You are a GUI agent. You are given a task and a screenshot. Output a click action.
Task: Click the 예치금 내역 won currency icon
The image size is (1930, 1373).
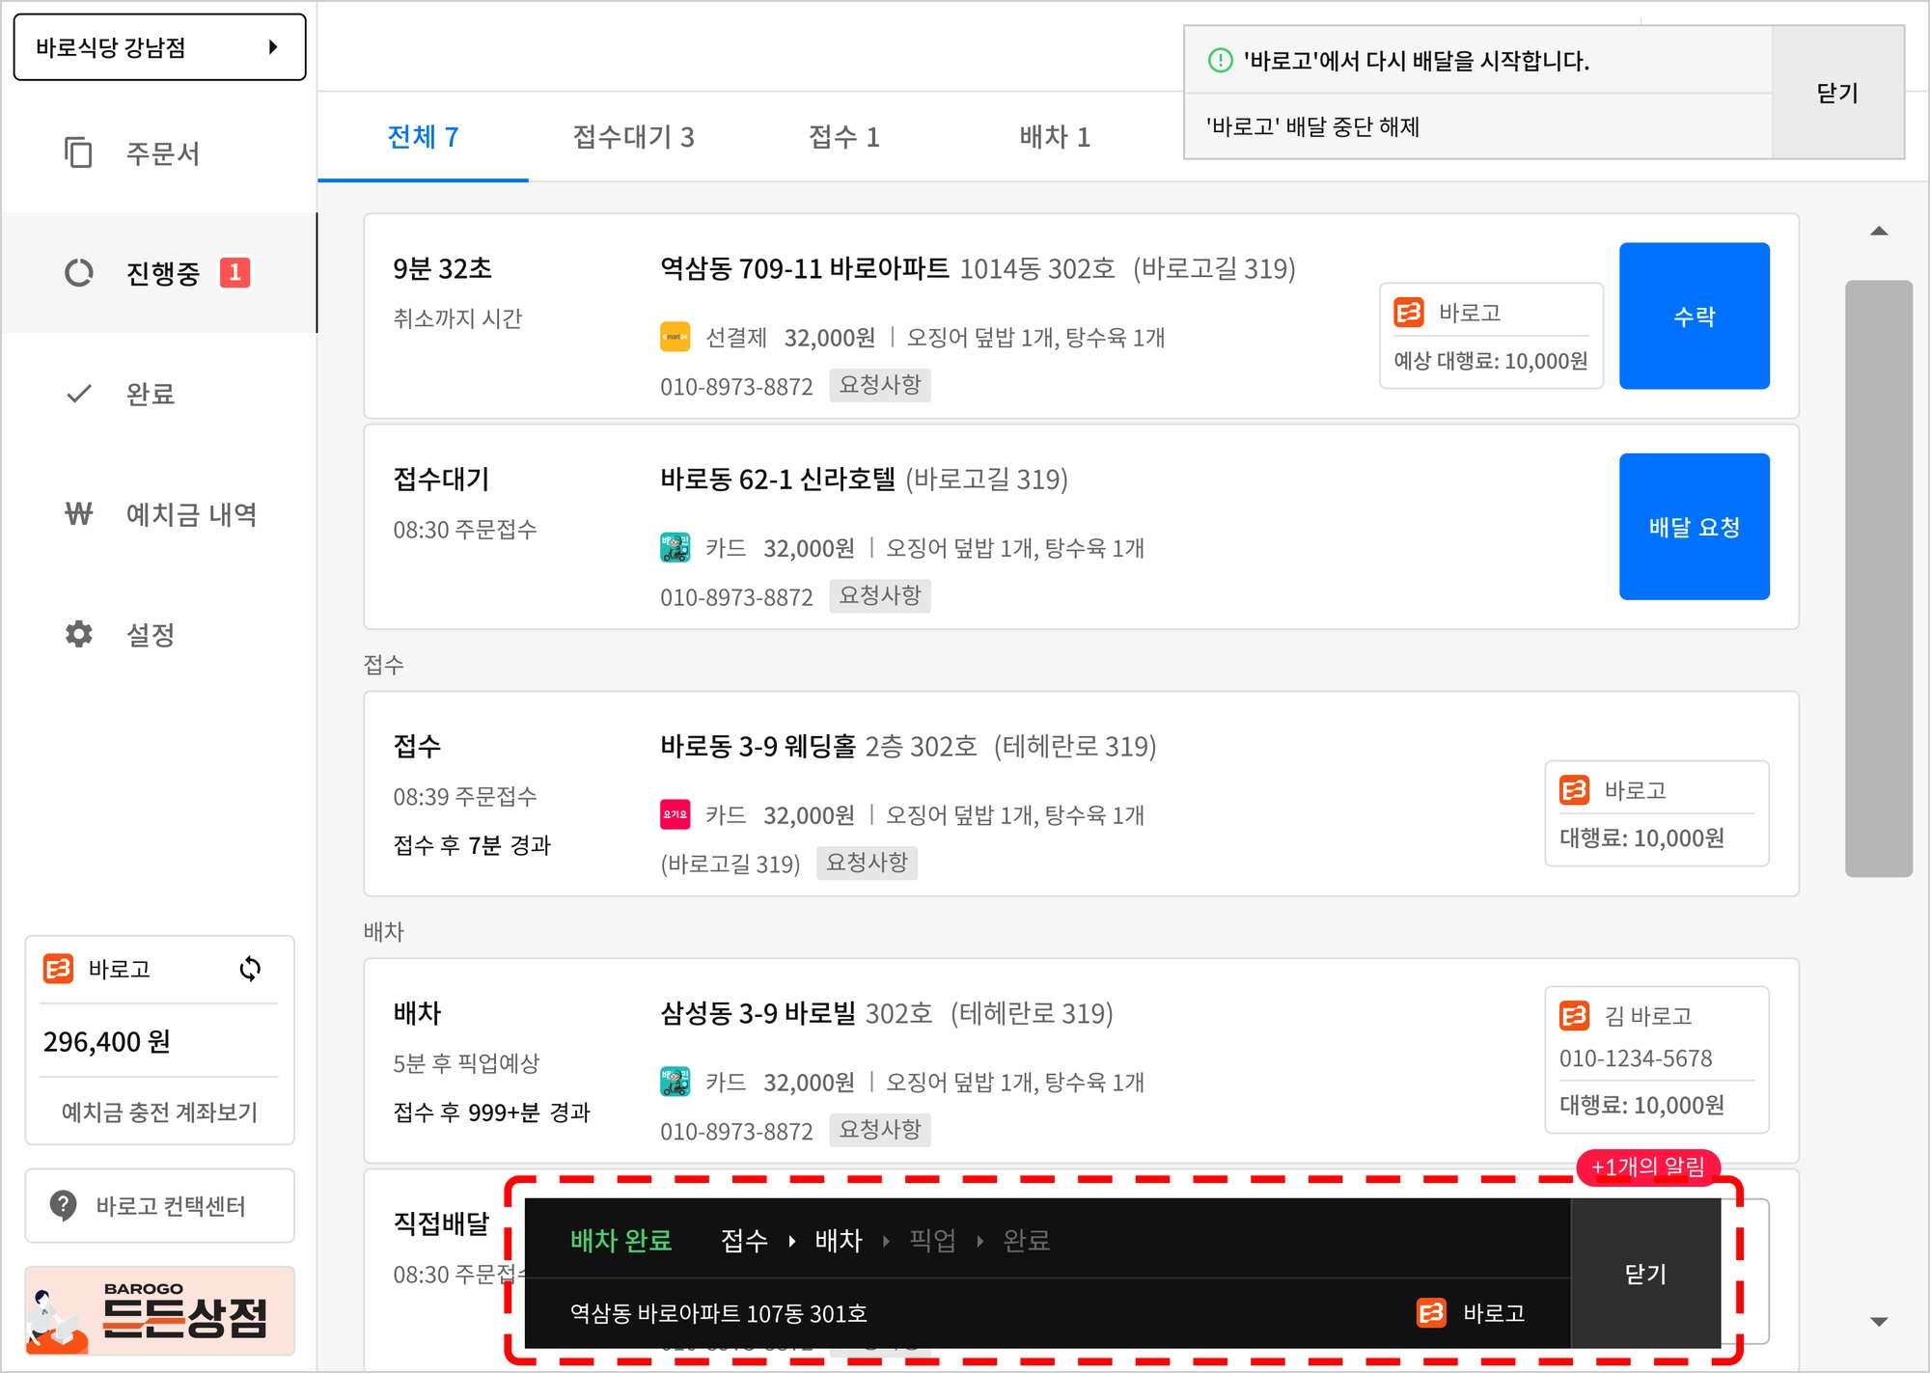(x=78, y=513)
